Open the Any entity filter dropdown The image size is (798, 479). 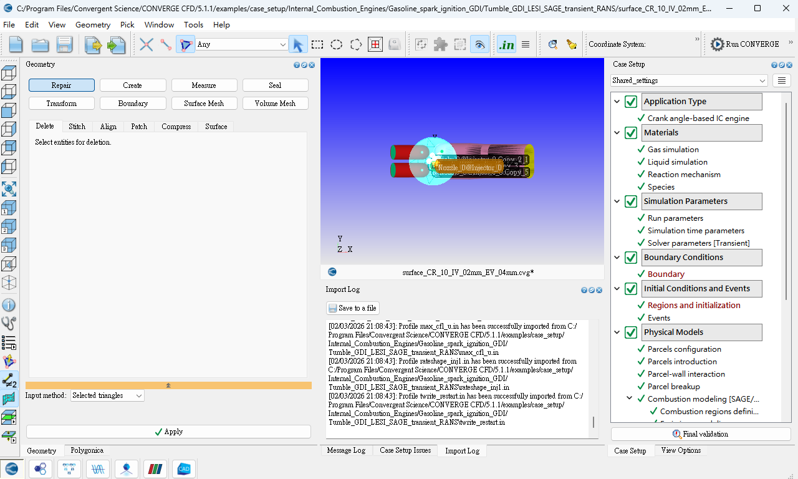(x=241, y=44)
